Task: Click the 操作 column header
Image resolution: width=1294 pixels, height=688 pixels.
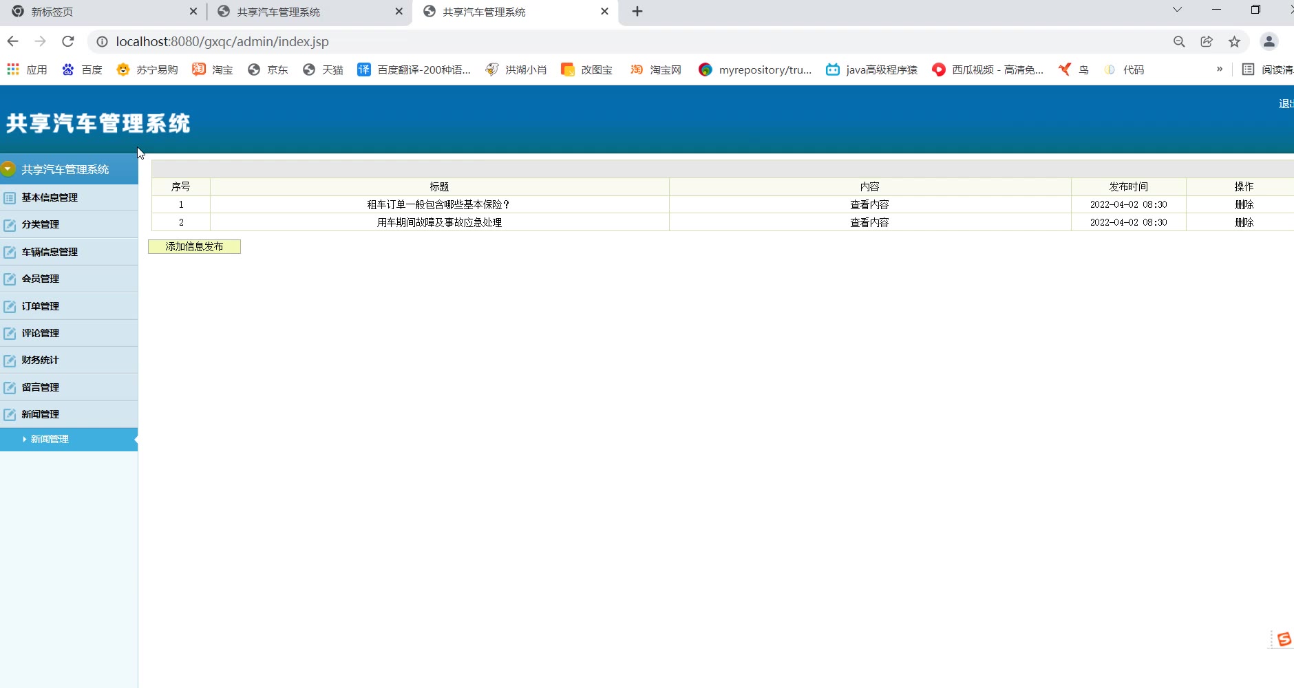Action: [1241, 186]
